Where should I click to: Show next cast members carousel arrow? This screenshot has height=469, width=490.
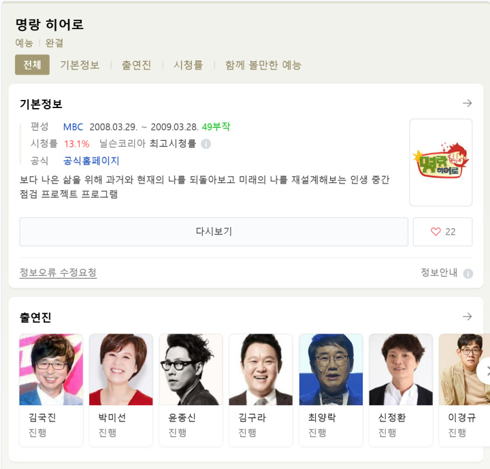click(x=486, y=371)
